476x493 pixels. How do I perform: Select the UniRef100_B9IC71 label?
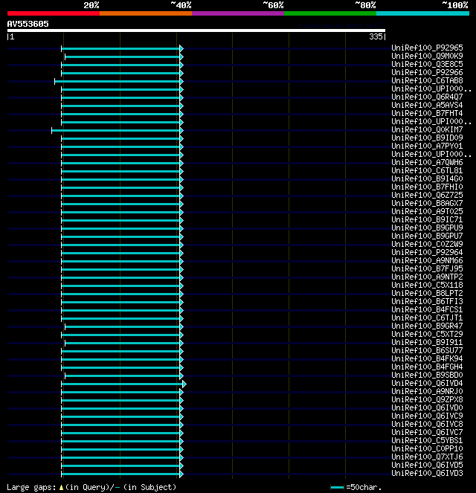coord(427,219)
